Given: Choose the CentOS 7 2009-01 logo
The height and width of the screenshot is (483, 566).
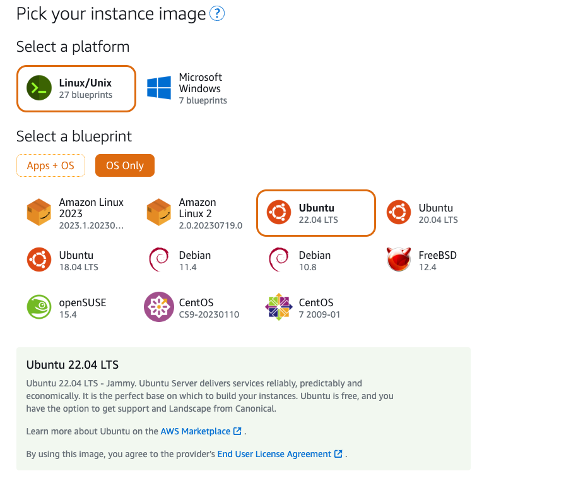Looking at the screenshot, I should tap(279, 307).
